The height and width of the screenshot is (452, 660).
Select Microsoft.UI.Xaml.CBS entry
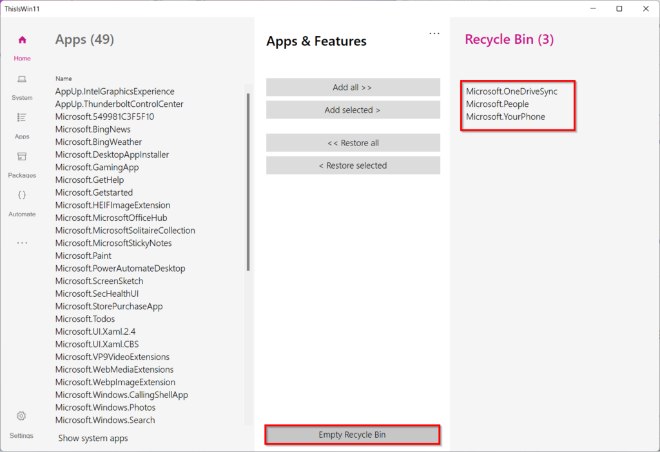click(x=97, y=344)
